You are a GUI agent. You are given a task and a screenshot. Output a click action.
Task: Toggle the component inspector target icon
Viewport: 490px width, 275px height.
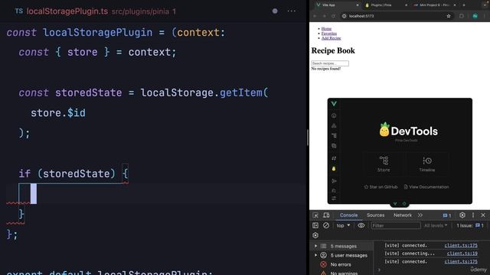(x=404, y=204)
